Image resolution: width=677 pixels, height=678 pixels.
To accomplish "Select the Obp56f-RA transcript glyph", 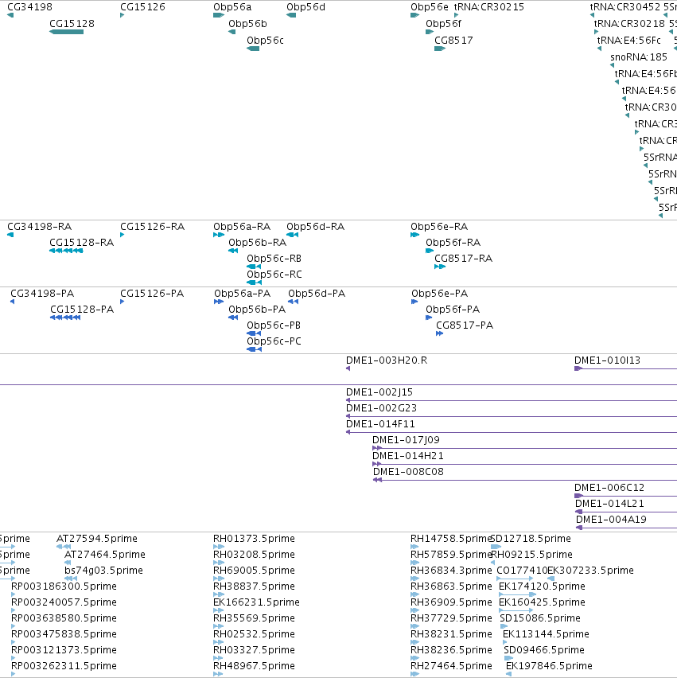I will point(430,251).
